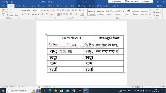
Task: Increase the font size
Action: click(x=41, y=10)
